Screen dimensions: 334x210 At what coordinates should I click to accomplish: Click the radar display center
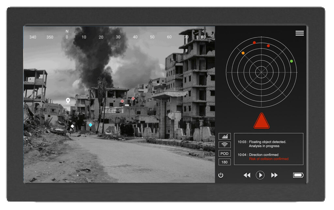pos(261,72)
